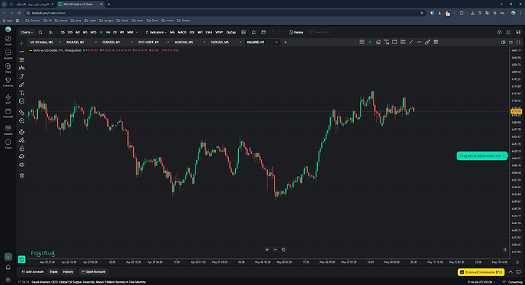
Task: Open the Chats sidebar item
Action: (8, 144)
